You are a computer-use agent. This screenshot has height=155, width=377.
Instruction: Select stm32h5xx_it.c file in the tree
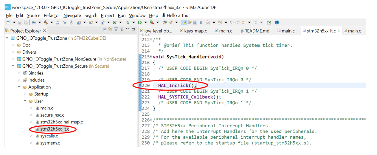(55, 129)
